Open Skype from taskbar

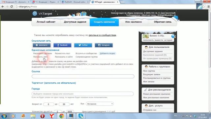point(81,116)
